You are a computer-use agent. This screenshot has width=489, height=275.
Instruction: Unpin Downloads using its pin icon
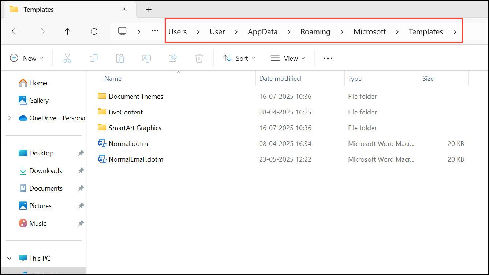81,171
